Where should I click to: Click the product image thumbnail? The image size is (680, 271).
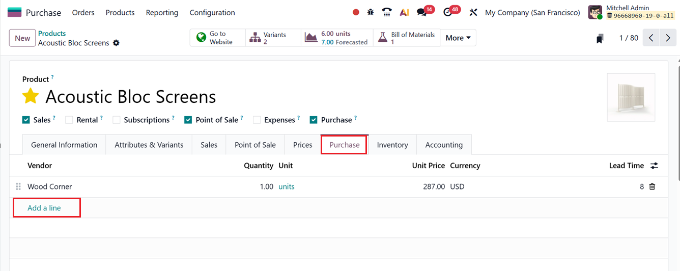point(631,98)
